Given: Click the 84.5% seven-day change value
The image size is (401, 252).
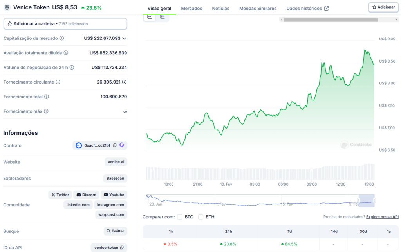Looking at the screenshot, I should click(289, 244).
